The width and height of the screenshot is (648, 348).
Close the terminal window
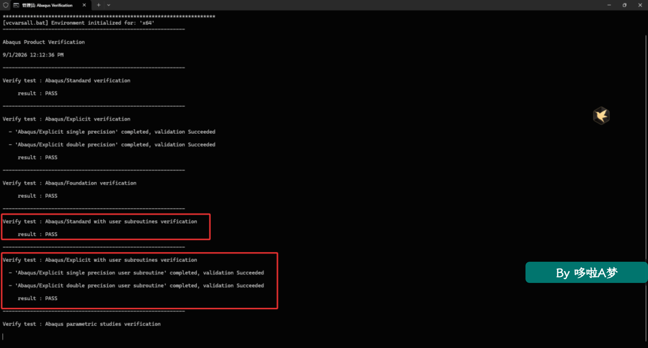(x=640, y=5)
